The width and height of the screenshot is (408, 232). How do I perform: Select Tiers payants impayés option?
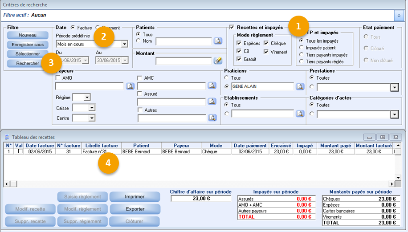click(x=301, y=54)
